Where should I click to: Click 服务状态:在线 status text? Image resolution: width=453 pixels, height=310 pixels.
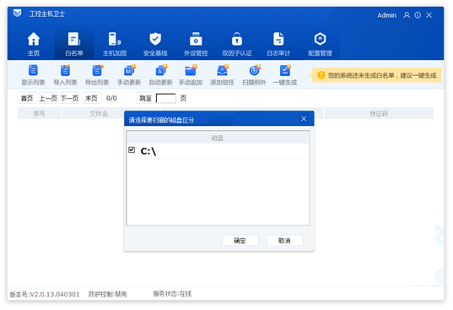pyautogui.click(x=172, y=294)
